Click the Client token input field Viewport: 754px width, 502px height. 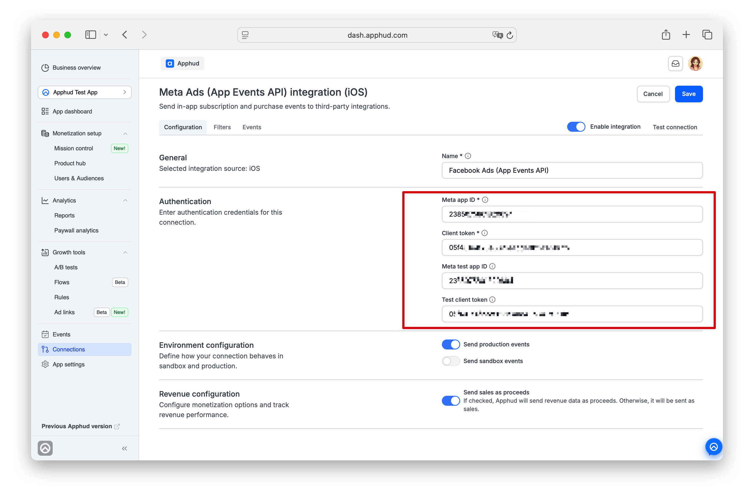tap(572, 247)
